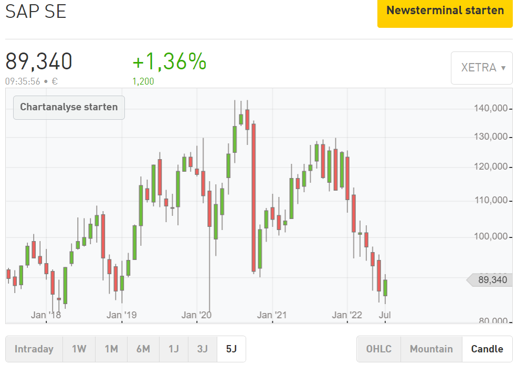Start chart analysis with Chartanalyse starten
Viewport: 517px width, 365px height.
tap(69, 107)
